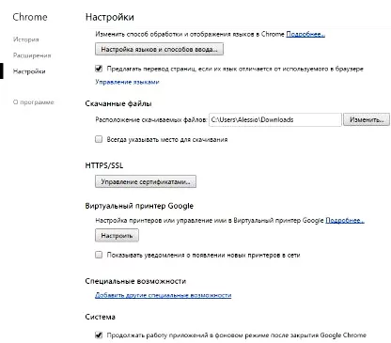Viewport: 391px width, 343px height.
Task: Open the О программе page
Action: click(x=34, y=102)
